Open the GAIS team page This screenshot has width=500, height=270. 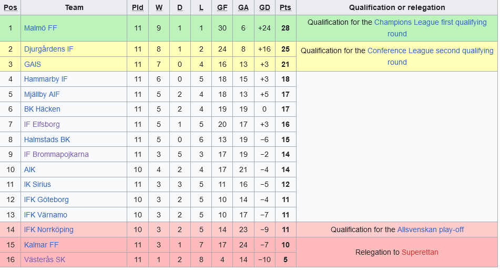click(x=32, y=64)
